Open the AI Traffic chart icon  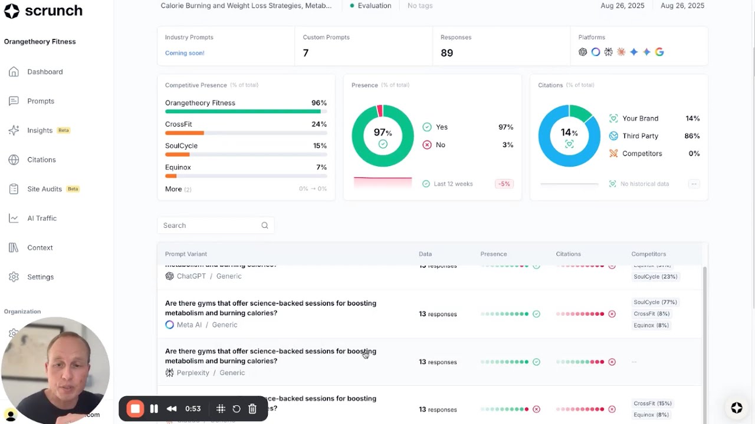(14, 218)
